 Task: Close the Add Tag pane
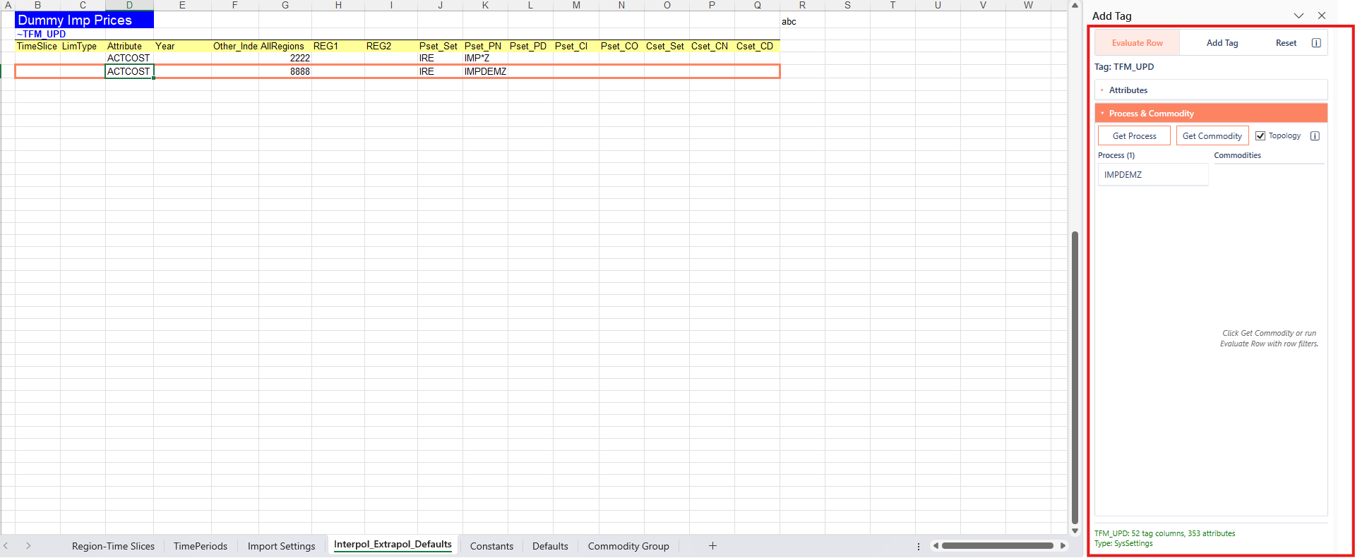pos(1322,16)
